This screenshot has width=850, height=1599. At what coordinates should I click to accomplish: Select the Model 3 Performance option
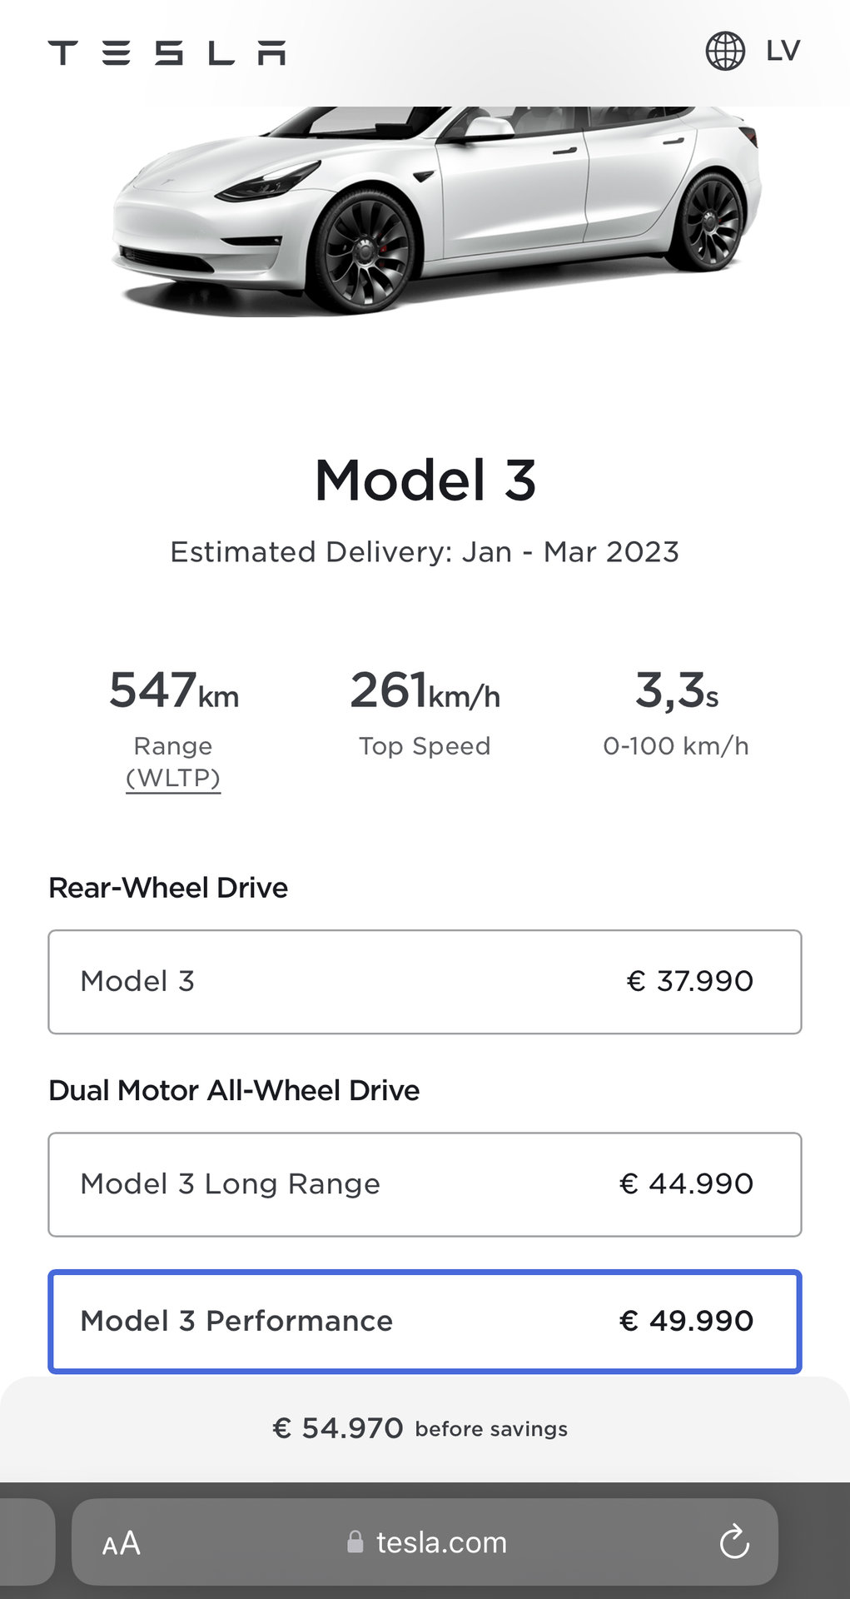click(x=425, y=1321)
